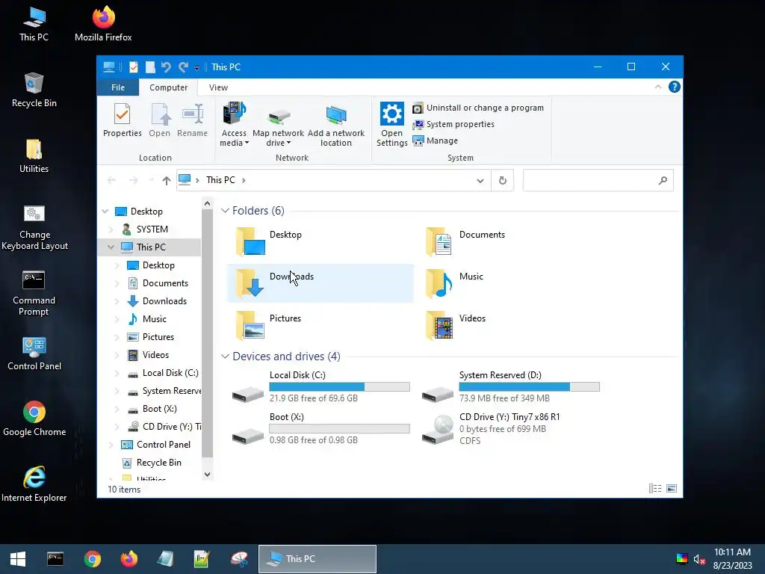Image resolution: width=765 pixels, height=574 pixels.
Task: Click Manage in the System group
Action: tap(436, 141)
